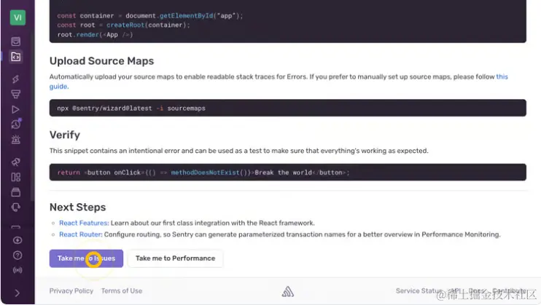Viewport: 541px width, 305px height.
Task: Click the Sentry logo in the footer
Action: [288, 292]
